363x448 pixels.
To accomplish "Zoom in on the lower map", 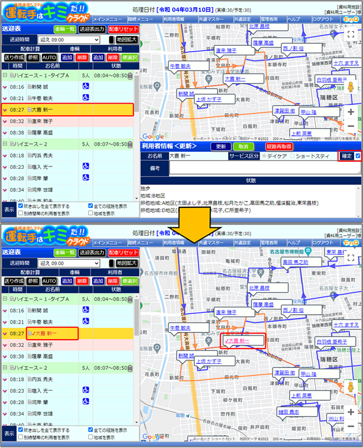I will click(351, 412).
